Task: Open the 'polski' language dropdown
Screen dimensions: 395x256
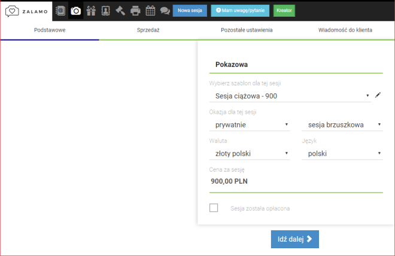Action: (x=342, y=154)
